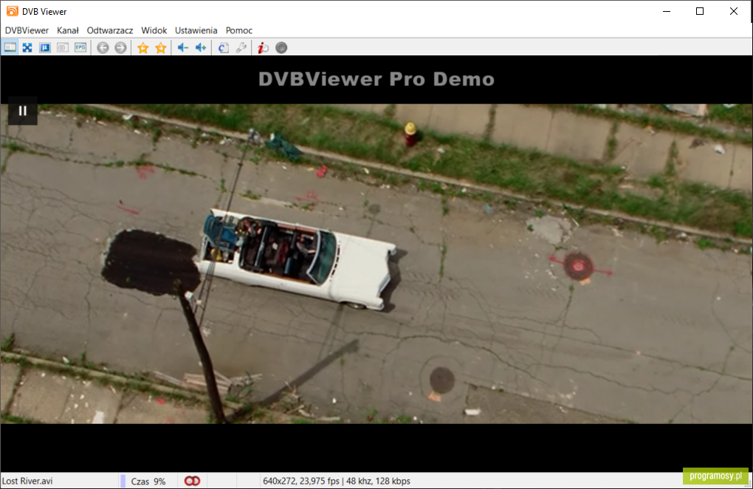Click the playback position bar beside Czas
Viewport: 753px width, 489px height.
(x=123, y=481)
